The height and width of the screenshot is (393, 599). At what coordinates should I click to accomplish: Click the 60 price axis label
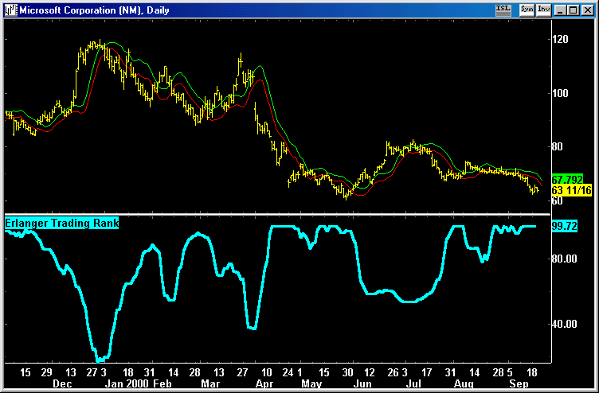click(558, 200)
